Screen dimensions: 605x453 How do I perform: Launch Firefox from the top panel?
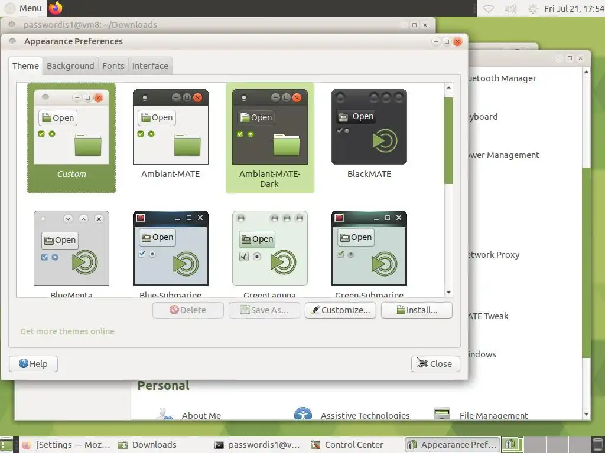pyautogui.click(x=56, y=8)
